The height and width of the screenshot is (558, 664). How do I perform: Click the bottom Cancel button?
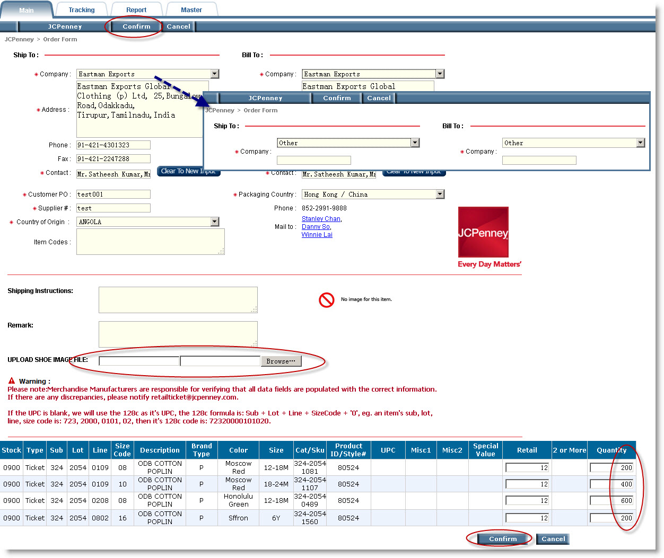click(553, 539)
